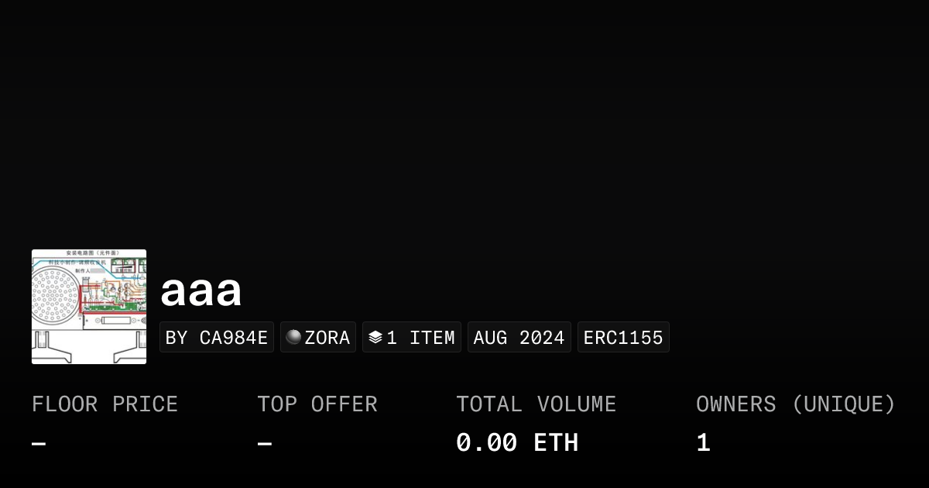Select the stacked layers icon beside 1 ITEM
Viewport: 929px width, 488px height.
click(374, 337)
